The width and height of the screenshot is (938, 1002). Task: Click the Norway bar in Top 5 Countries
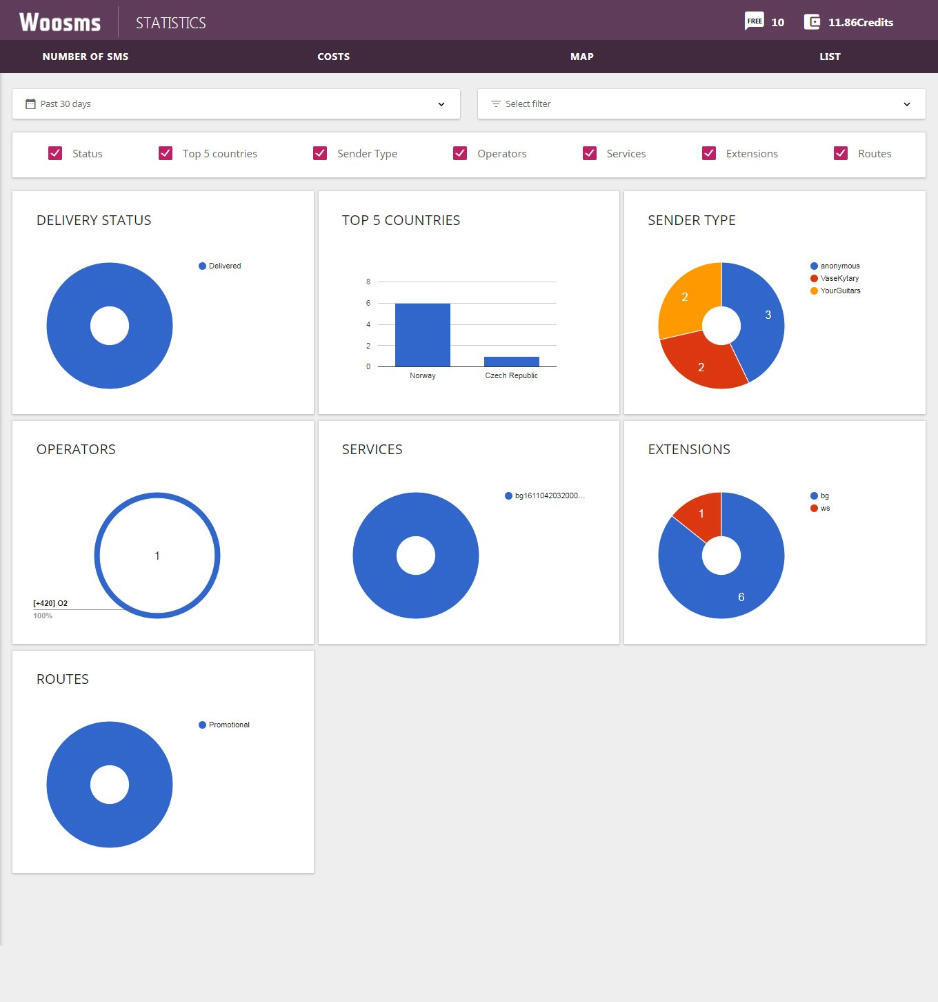422,335
